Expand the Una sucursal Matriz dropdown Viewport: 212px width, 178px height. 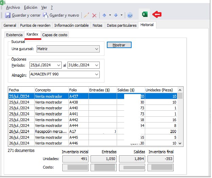(96, 49)
